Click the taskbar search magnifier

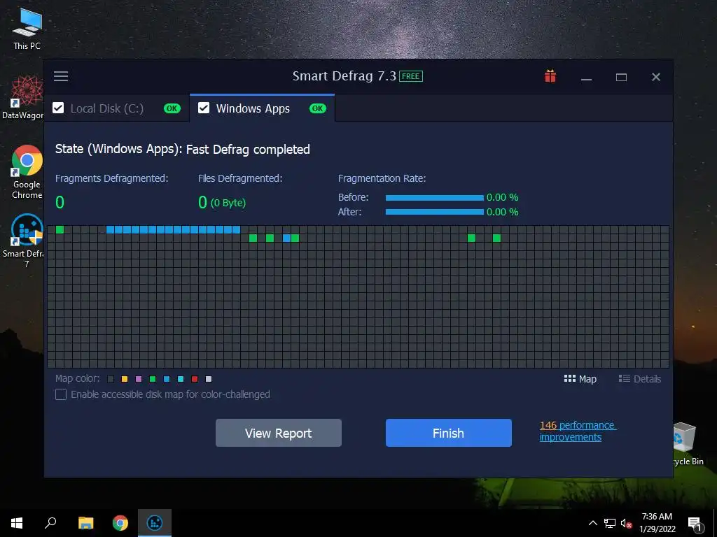click(50, 523)
